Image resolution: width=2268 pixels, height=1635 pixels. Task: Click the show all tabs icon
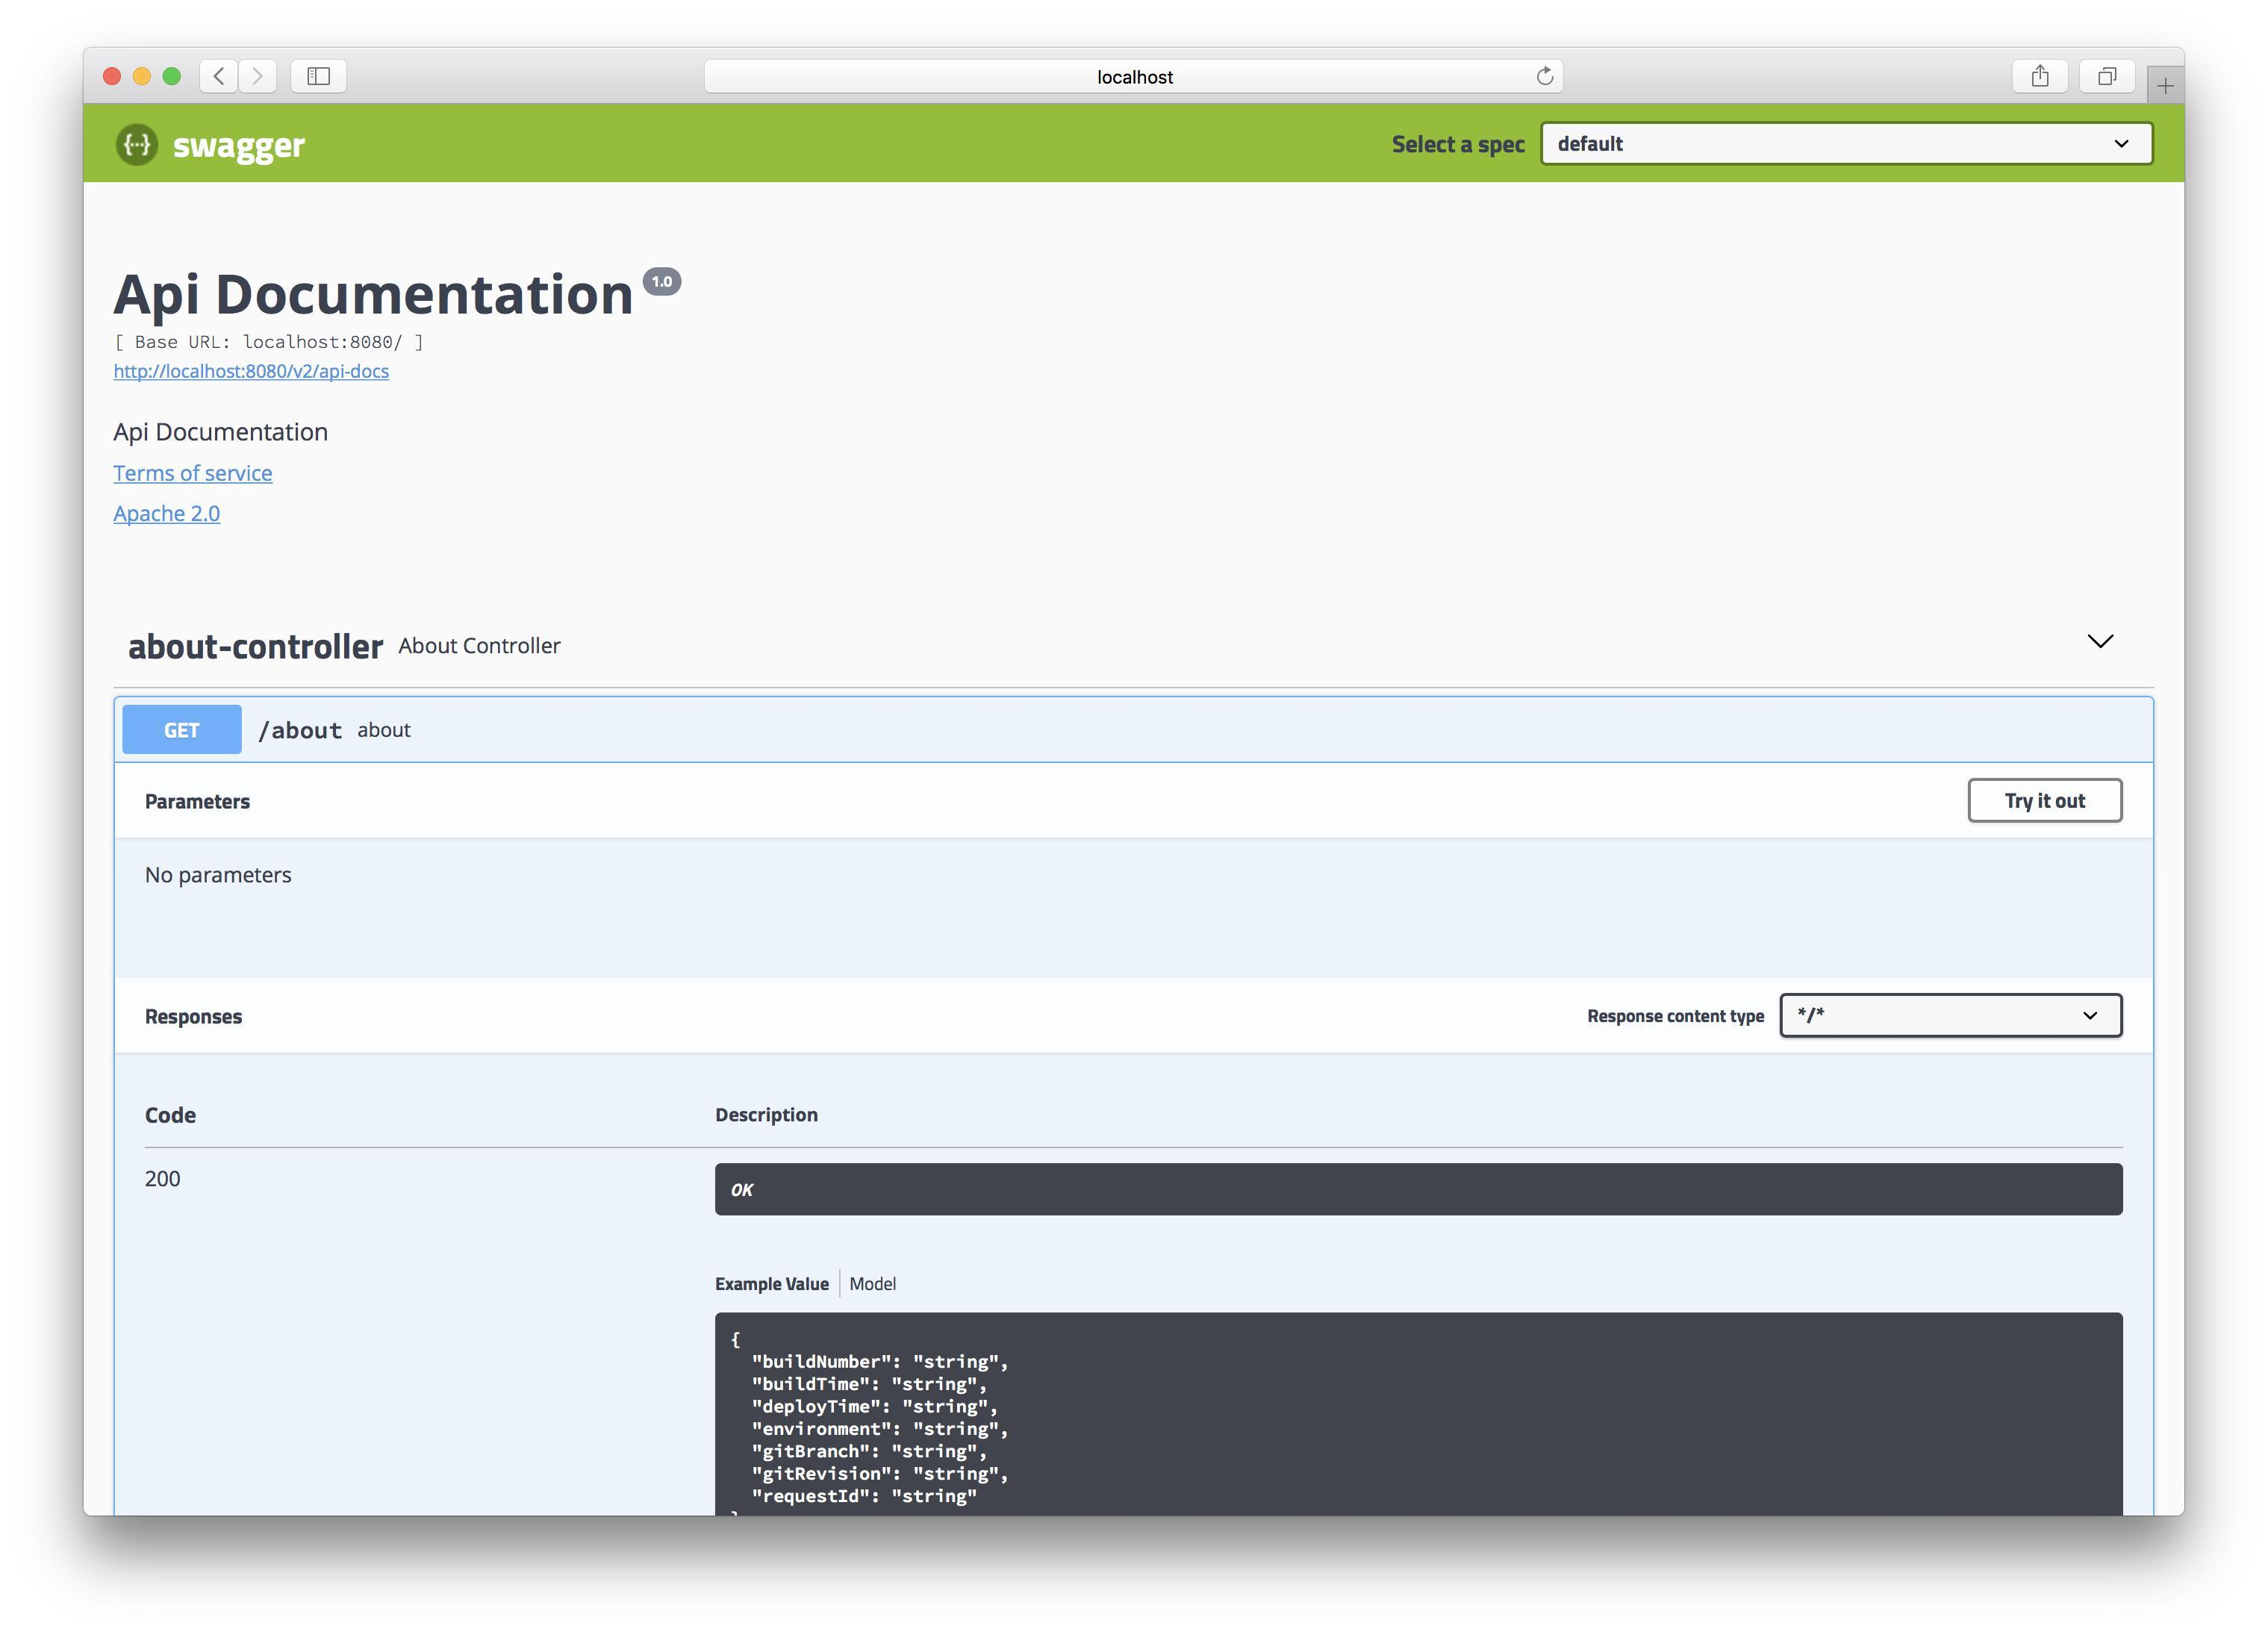click(2107, 76)
